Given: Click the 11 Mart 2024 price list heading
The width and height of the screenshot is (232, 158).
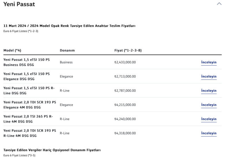Looking at the screenshot, I should pyautogui.click(x=69, y=26).
